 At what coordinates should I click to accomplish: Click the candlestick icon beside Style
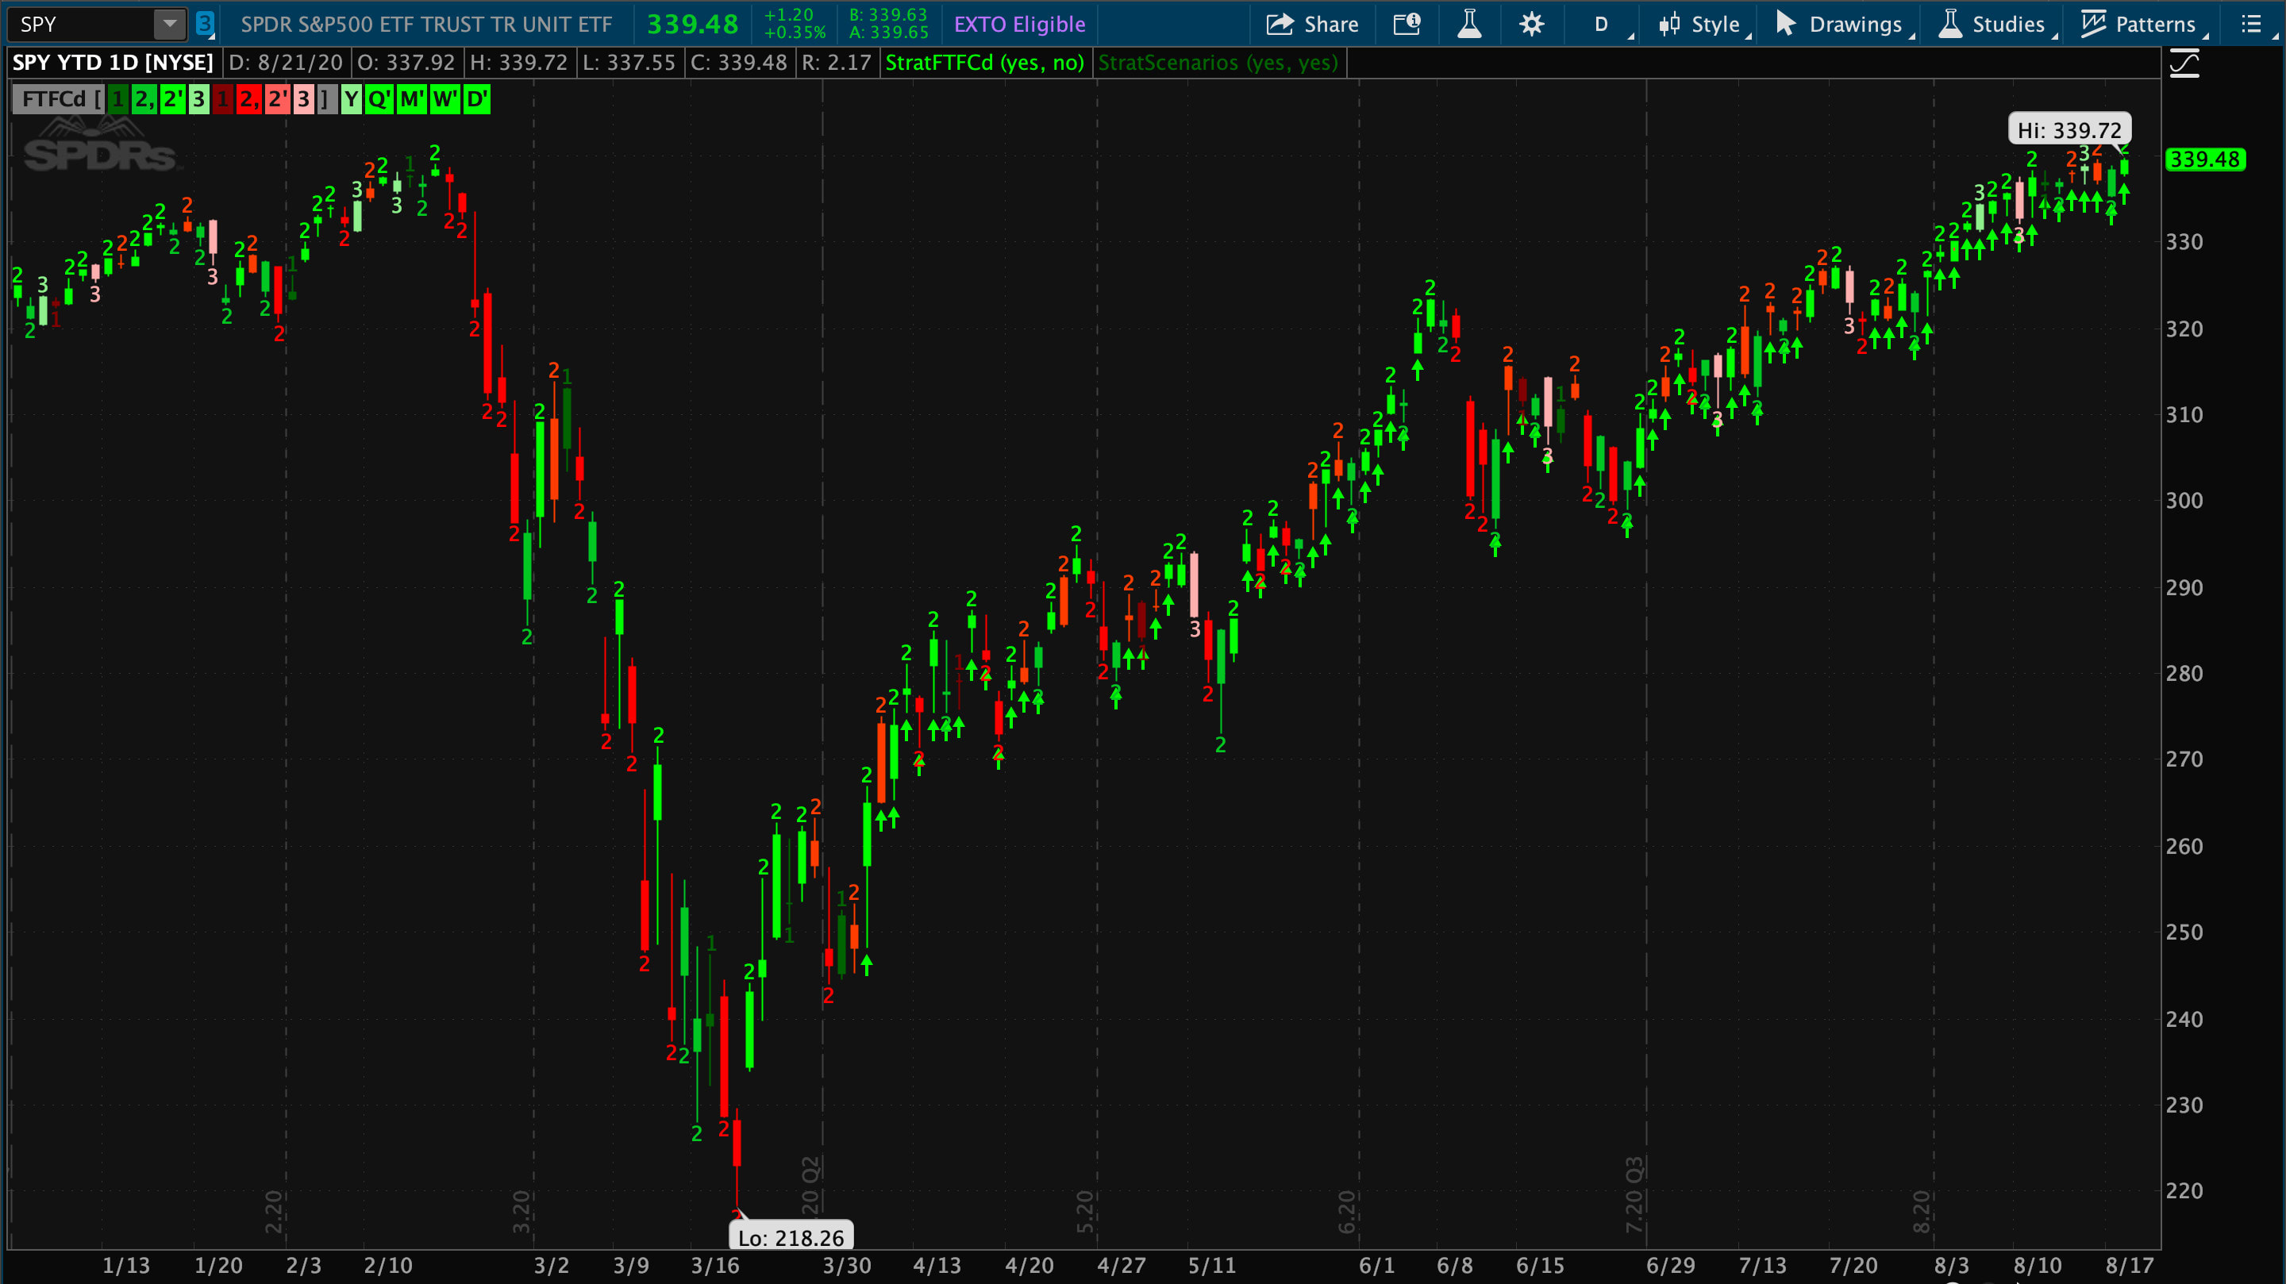[1669, 24]
